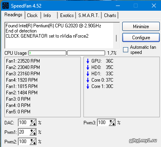Click the Pwm3 value field showing 100
Screen dimensions: 161x147
point(103,122)
